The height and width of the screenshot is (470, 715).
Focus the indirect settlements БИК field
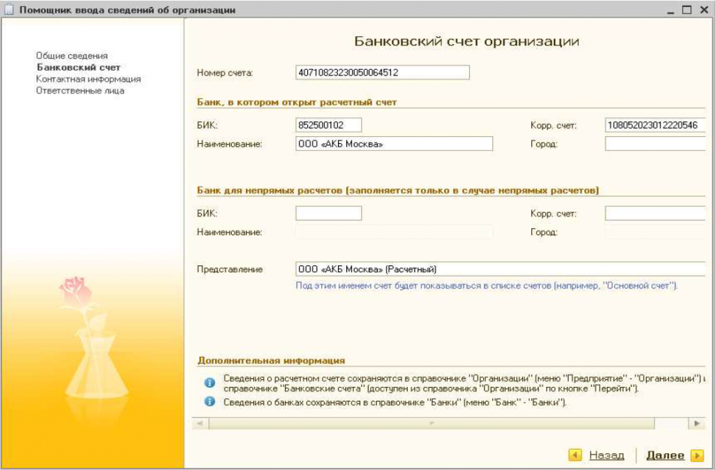pyautogui.click(x=329, y=214)
